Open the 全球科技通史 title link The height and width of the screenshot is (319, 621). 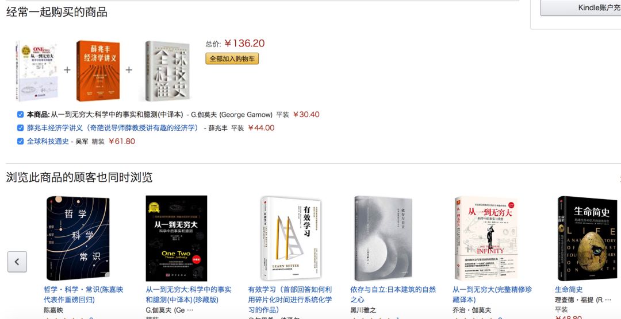[48, 142]
